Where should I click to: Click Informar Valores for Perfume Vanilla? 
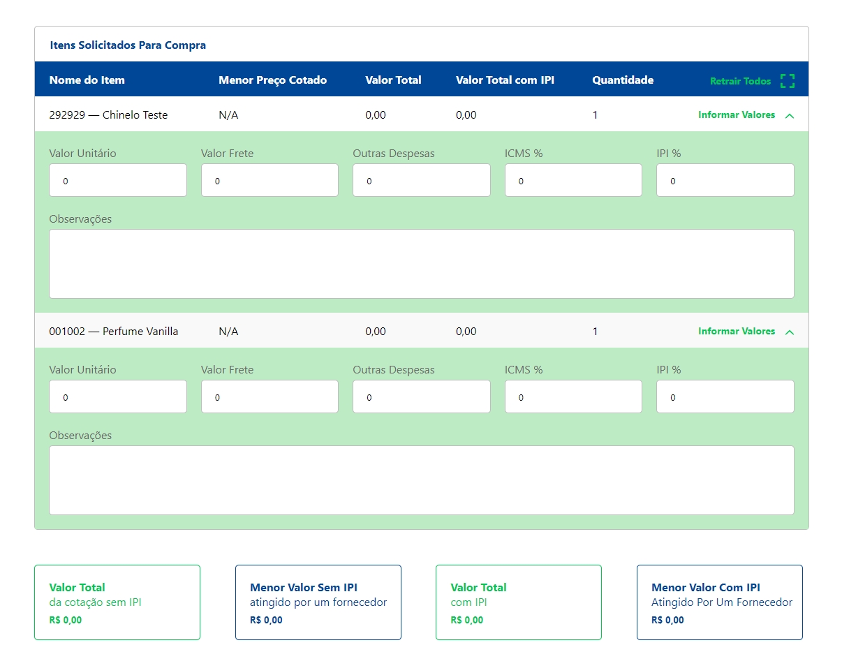736,332
